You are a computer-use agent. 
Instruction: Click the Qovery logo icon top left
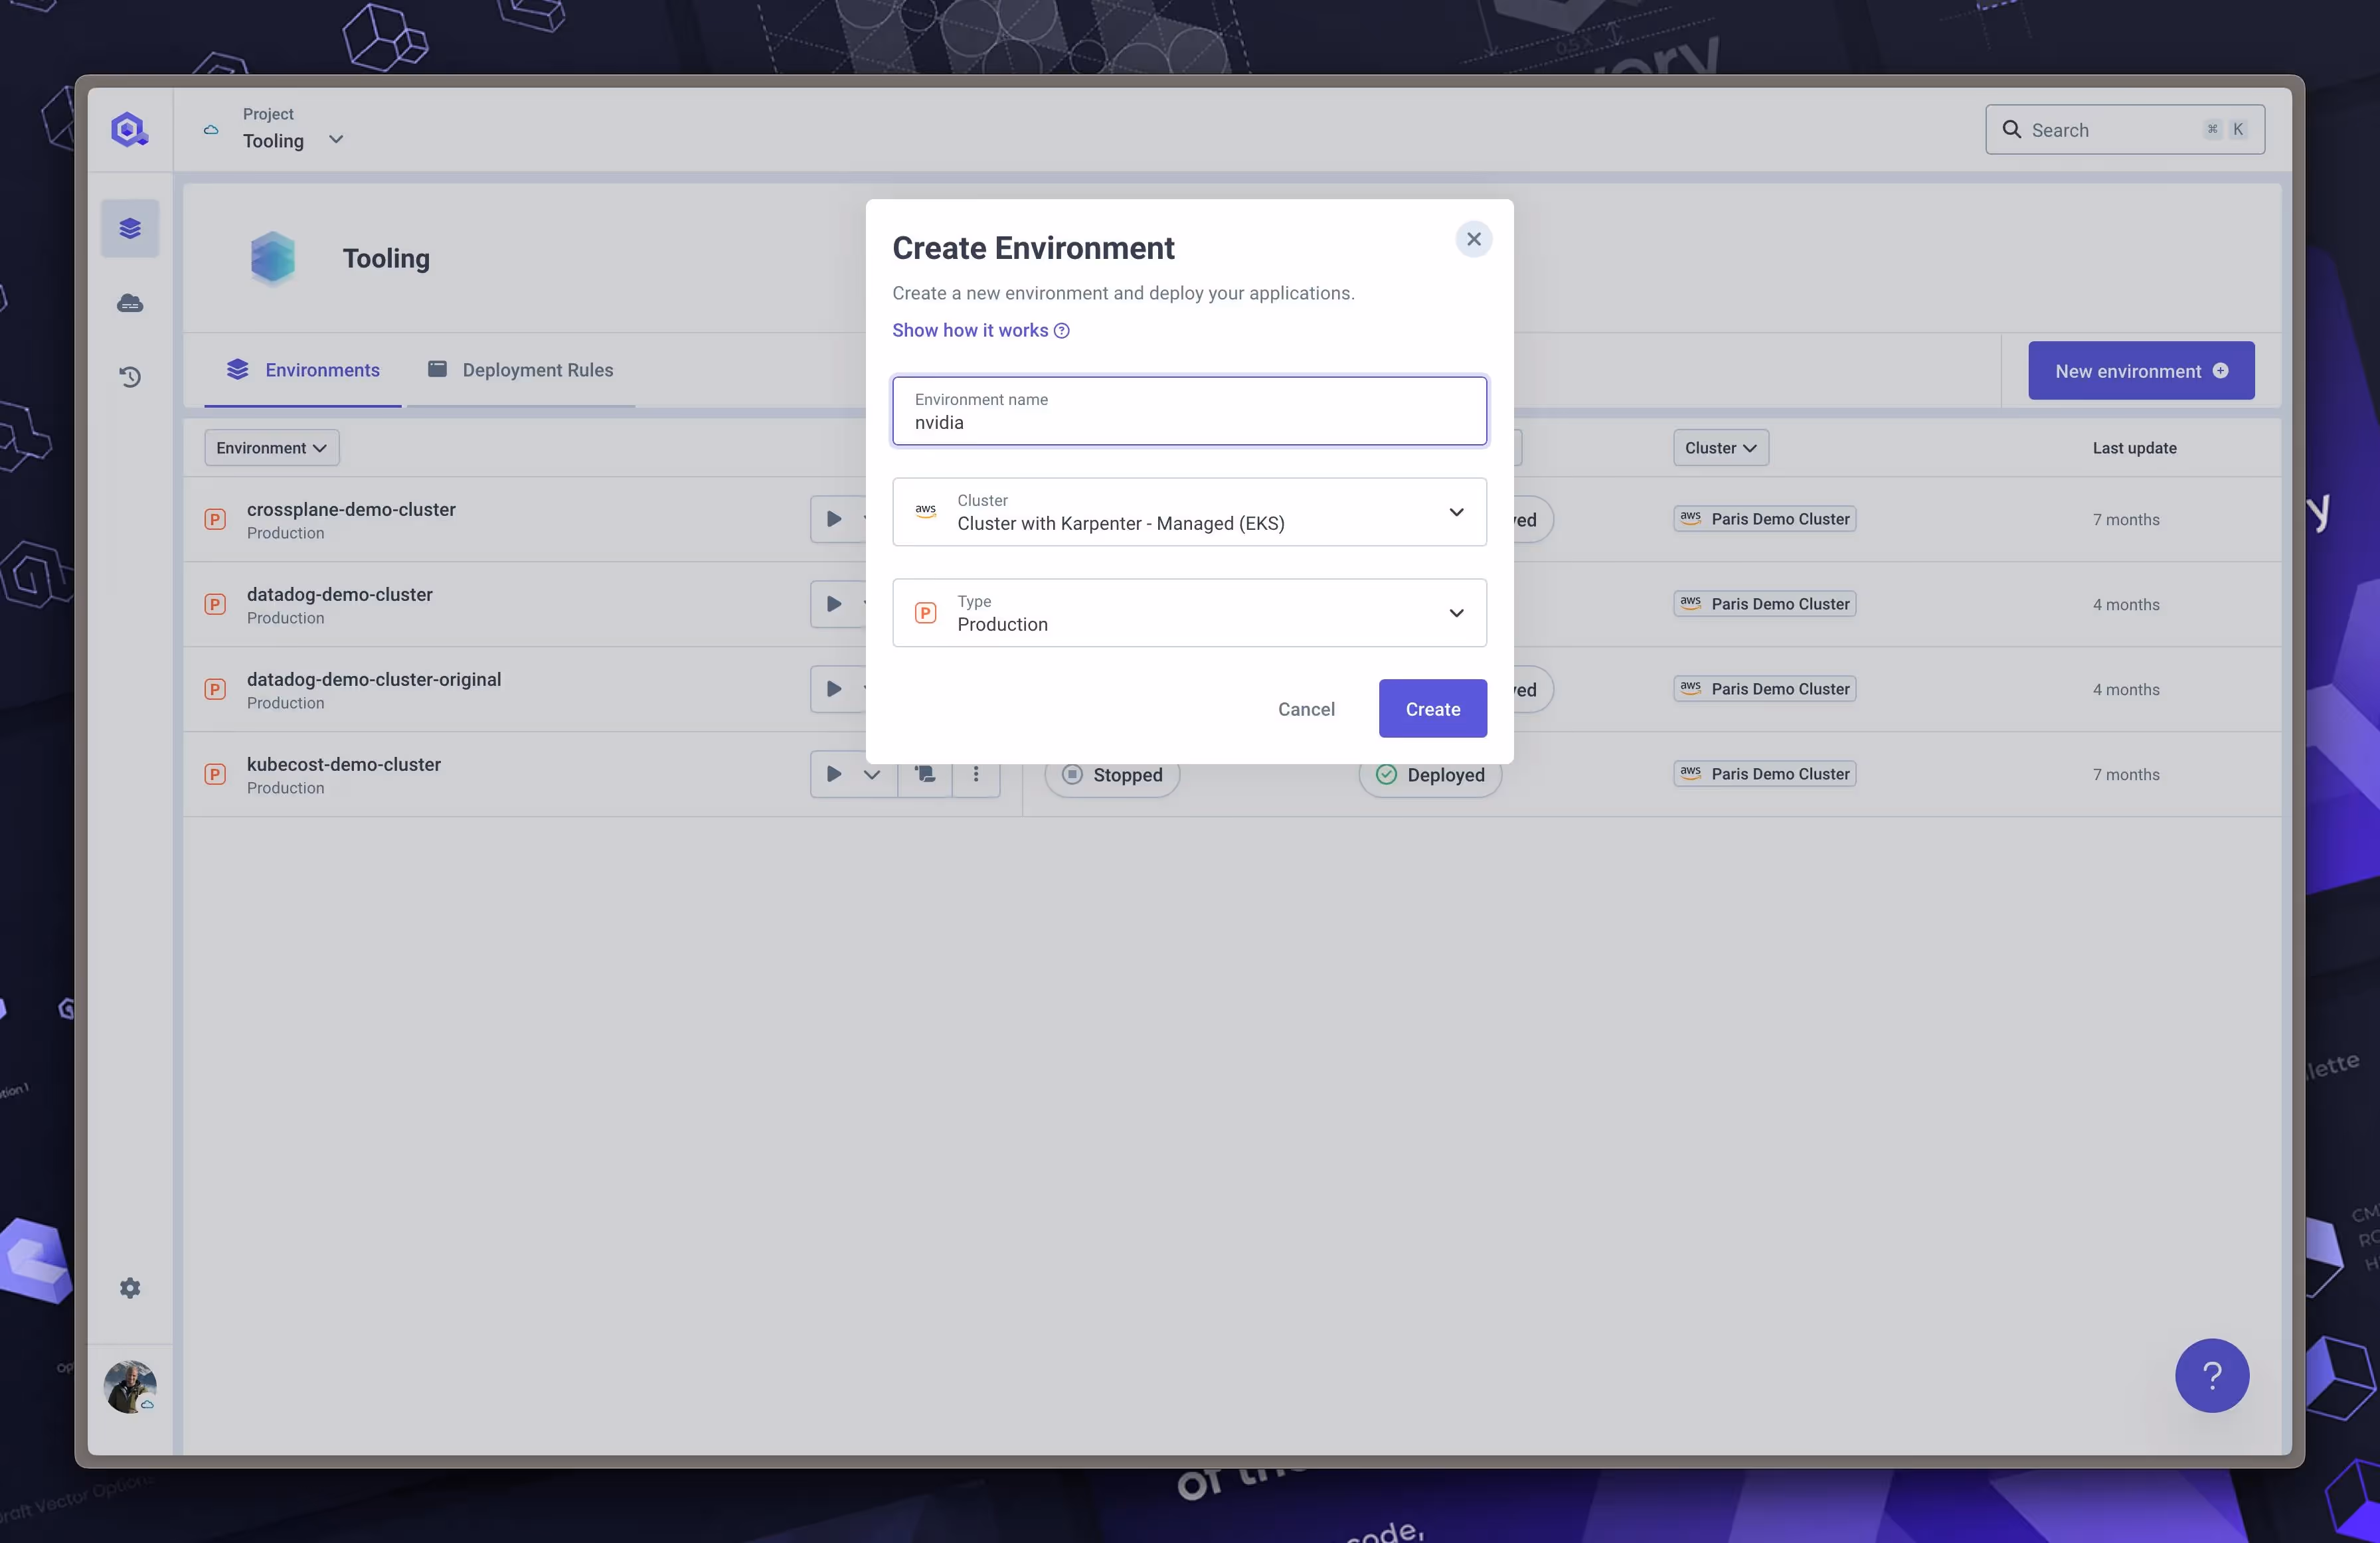pyautogui.click(x=128, y=129)
